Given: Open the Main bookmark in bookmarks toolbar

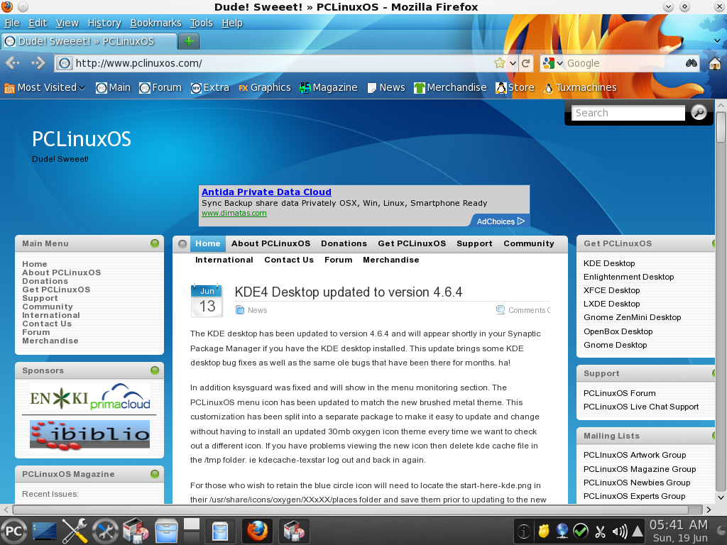Looking at the screenshot, I should 113,87.
